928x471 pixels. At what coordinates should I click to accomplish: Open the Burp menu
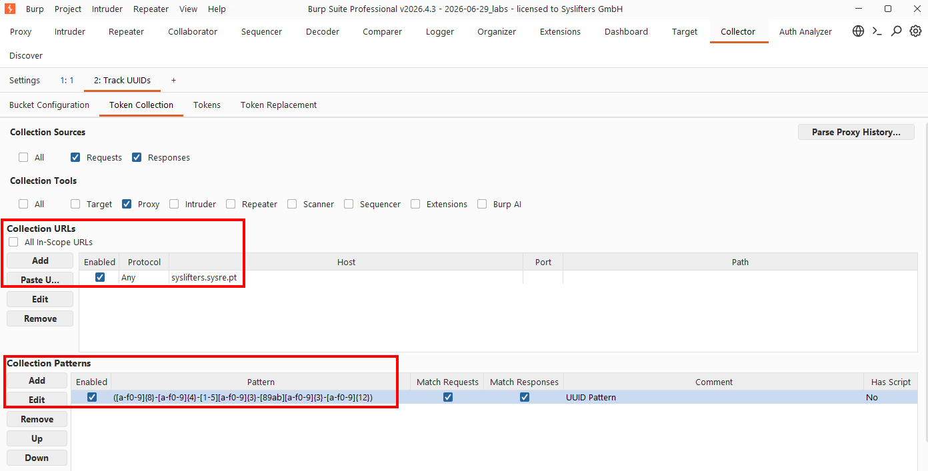35,9
